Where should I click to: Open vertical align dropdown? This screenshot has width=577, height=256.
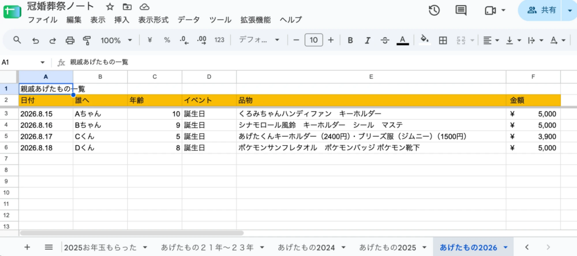[x=514, y=41]
